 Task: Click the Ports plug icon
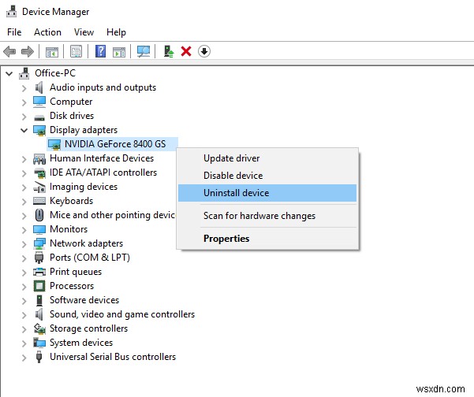point(39,258)
